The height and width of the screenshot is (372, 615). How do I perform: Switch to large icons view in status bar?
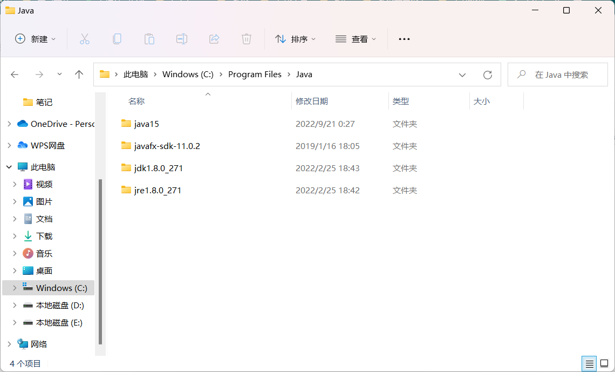604,364
